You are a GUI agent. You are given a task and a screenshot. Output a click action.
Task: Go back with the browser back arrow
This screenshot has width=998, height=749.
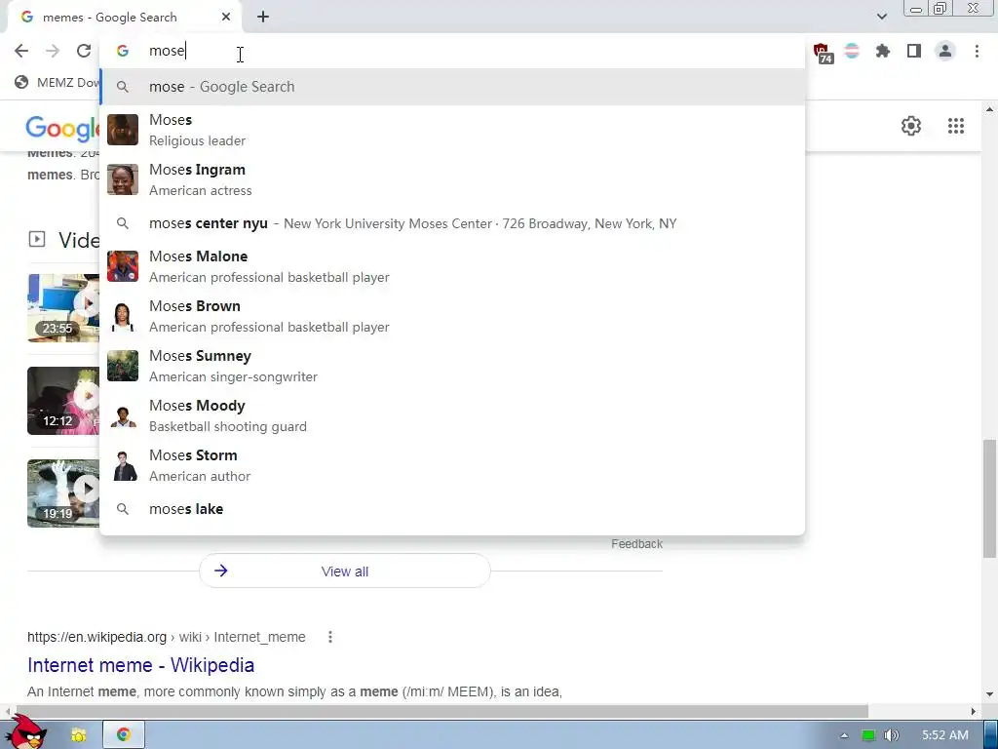[x=21, y=51]
